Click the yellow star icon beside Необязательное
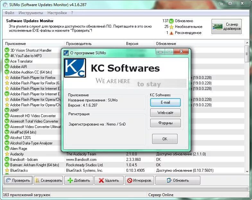 tap(171, 27)
